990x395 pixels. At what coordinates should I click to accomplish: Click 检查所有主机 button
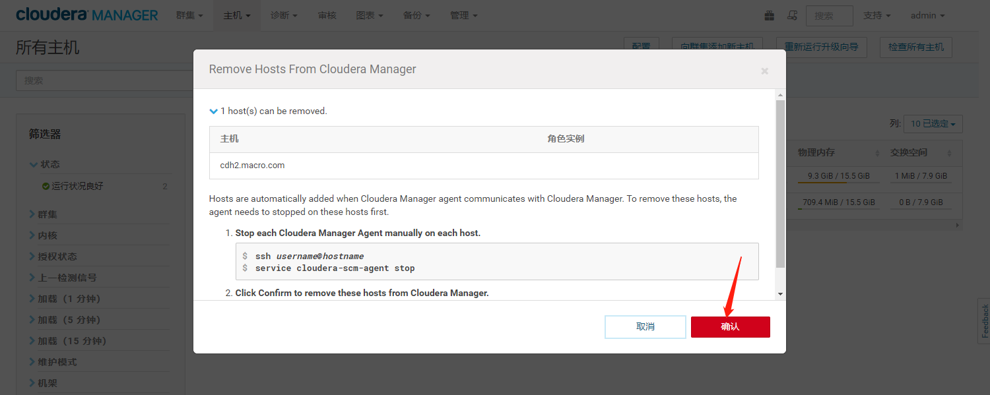[916, 47]
